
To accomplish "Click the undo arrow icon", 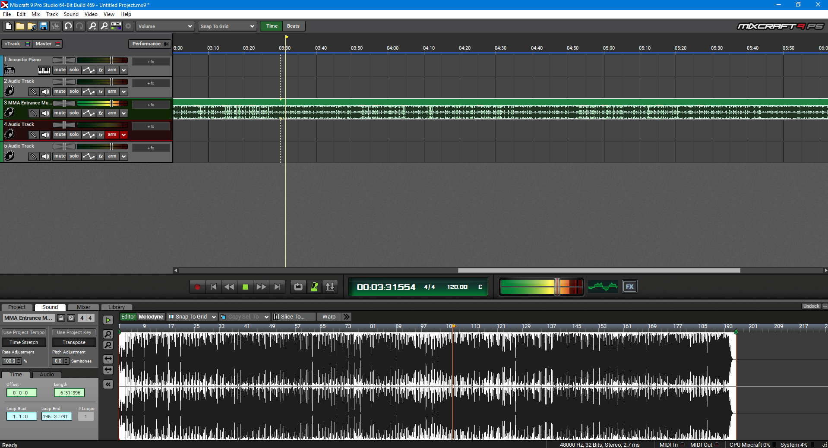I will click(68, 26).
